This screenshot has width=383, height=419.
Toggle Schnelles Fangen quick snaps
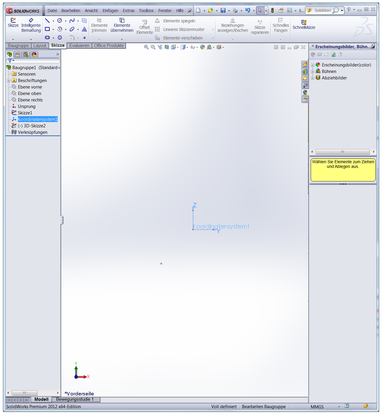[281, 25]
